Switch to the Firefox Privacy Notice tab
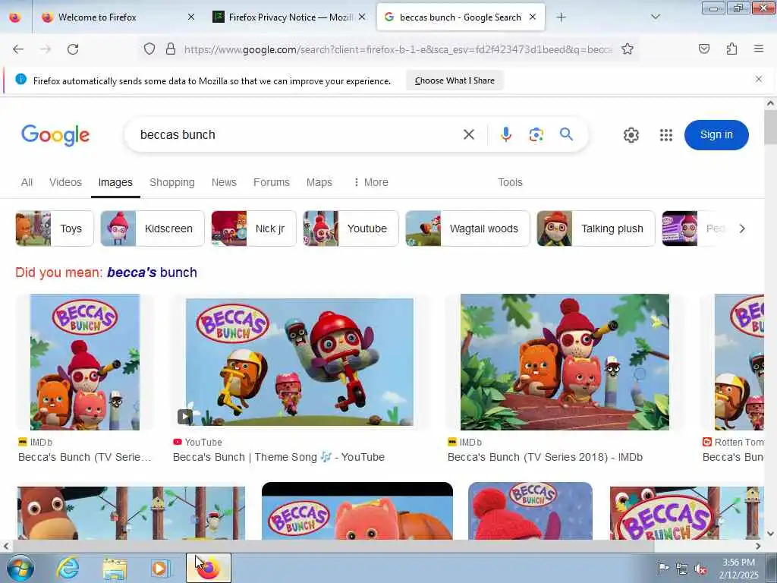Image resolution: width=777 pixels, height=583 pixels. click(290, 17)
